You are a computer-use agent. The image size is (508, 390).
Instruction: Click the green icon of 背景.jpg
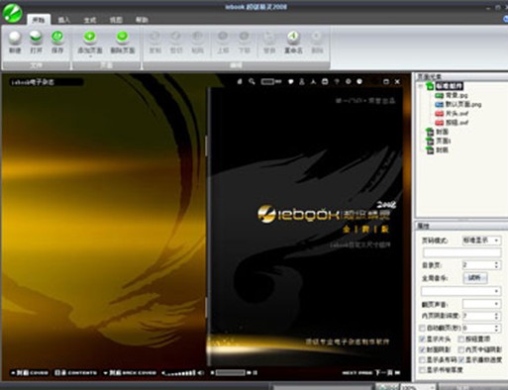(x=439, y=95)
